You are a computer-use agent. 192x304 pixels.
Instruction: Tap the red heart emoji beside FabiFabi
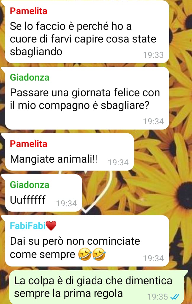(x=51, y=226)
